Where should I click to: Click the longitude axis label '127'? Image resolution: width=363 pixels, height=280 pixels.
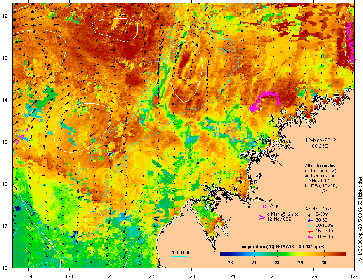(354, 276)
